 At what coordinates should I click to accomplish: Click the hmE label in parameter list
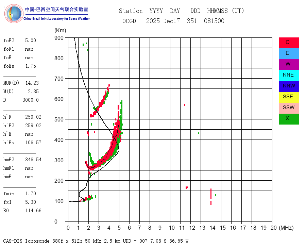[x=7, y=177]
